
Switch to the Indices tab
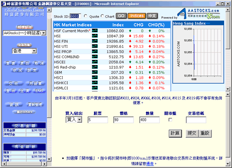coord(137,16)
